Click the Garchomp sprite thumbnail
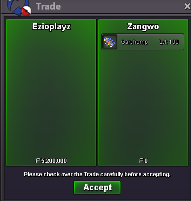Screen dimensions: 191x201 pos(110,42)
